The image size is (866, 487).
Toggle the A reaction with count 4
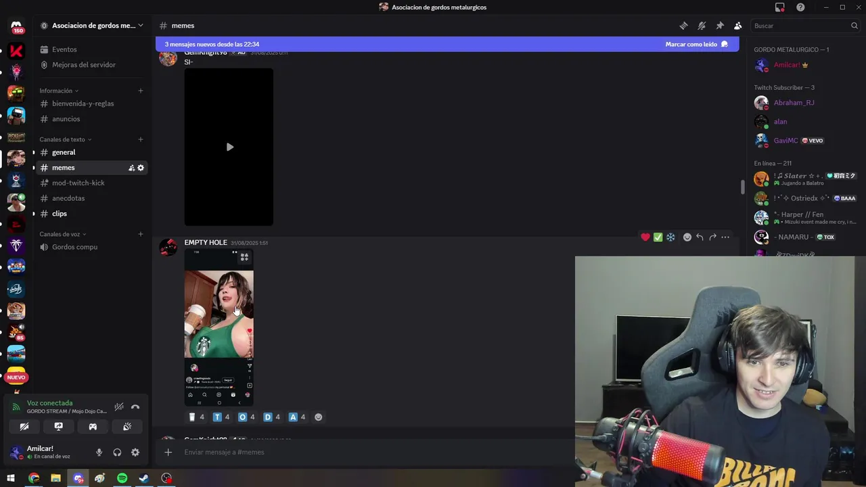tap(297, 417)
